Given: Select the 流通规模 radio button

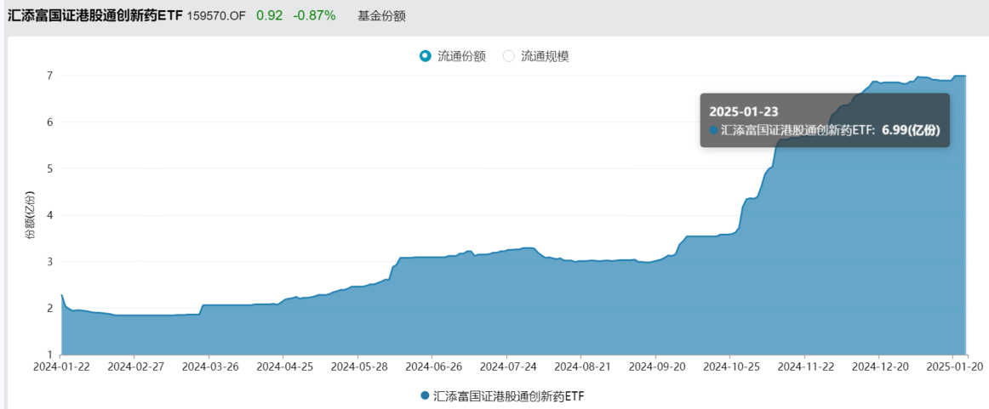Looking at the screenshot, I should tap(536, 56).
